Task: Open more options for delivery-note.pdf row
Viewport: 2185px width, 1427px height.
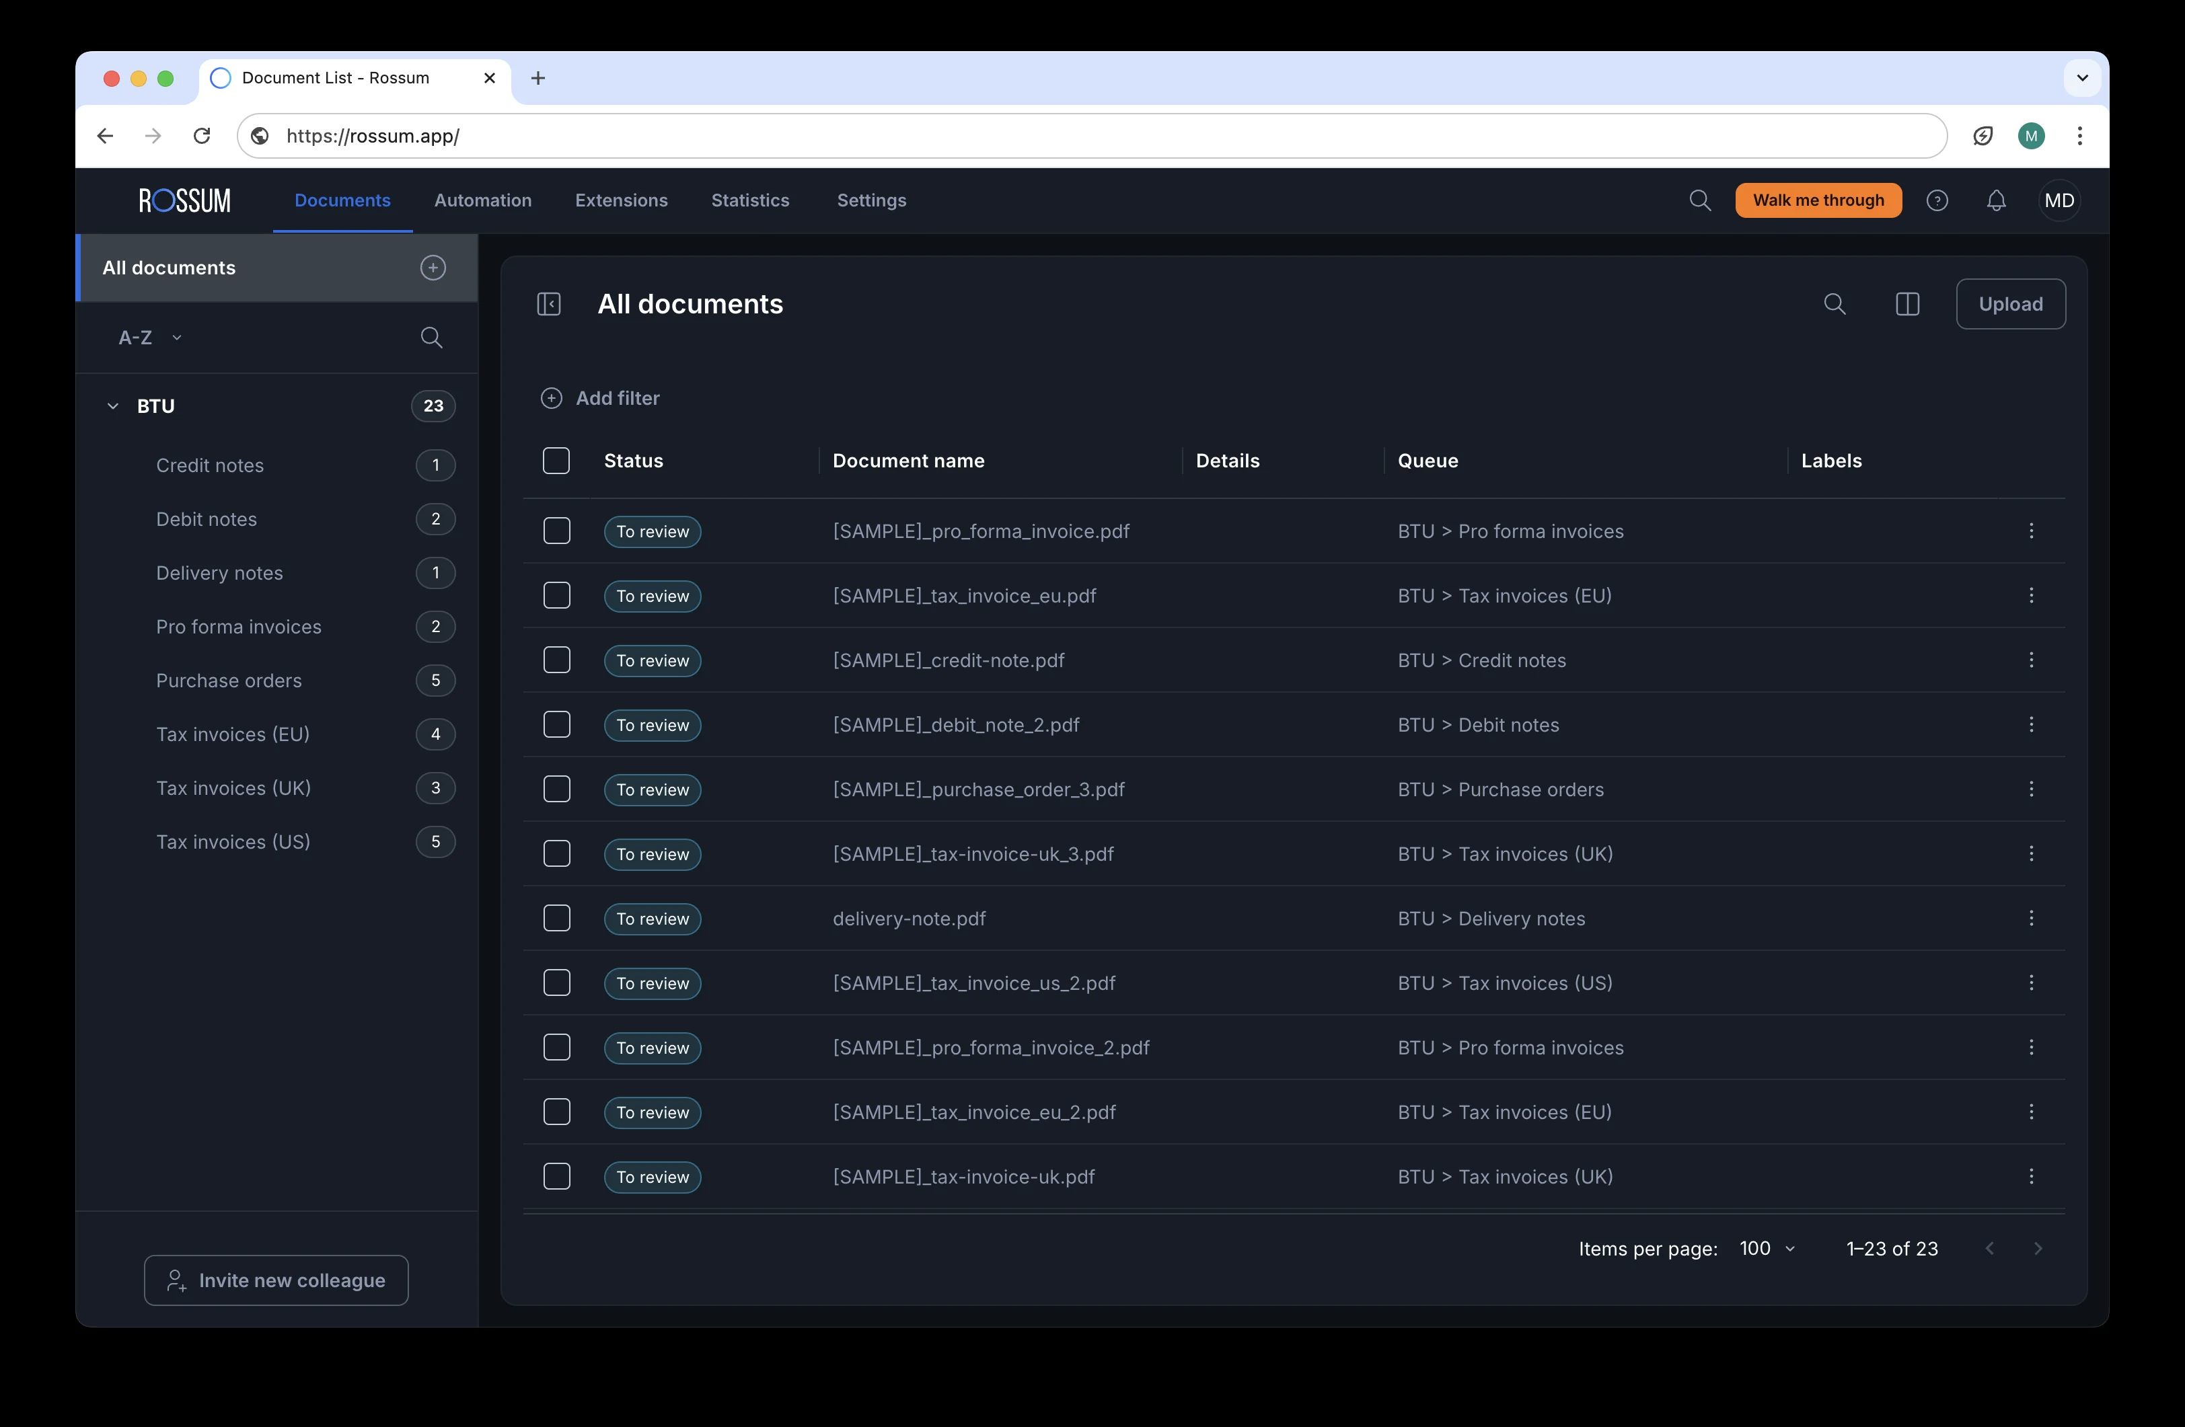Action: (x=2031, y=918)
